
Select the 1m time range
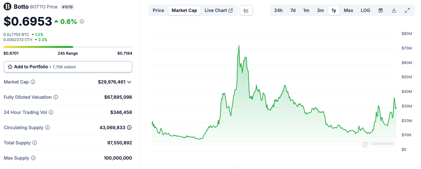coord(306,10)
